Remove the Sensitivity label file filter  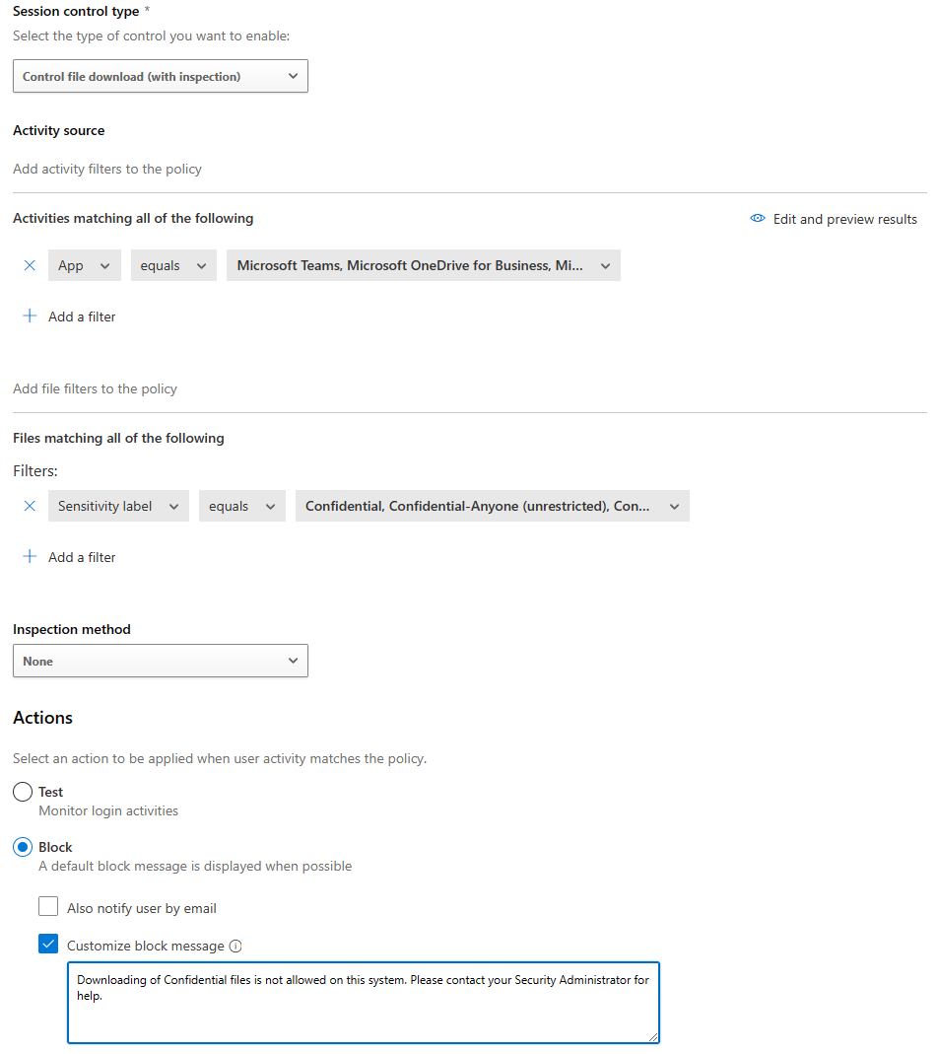[30, 506]
